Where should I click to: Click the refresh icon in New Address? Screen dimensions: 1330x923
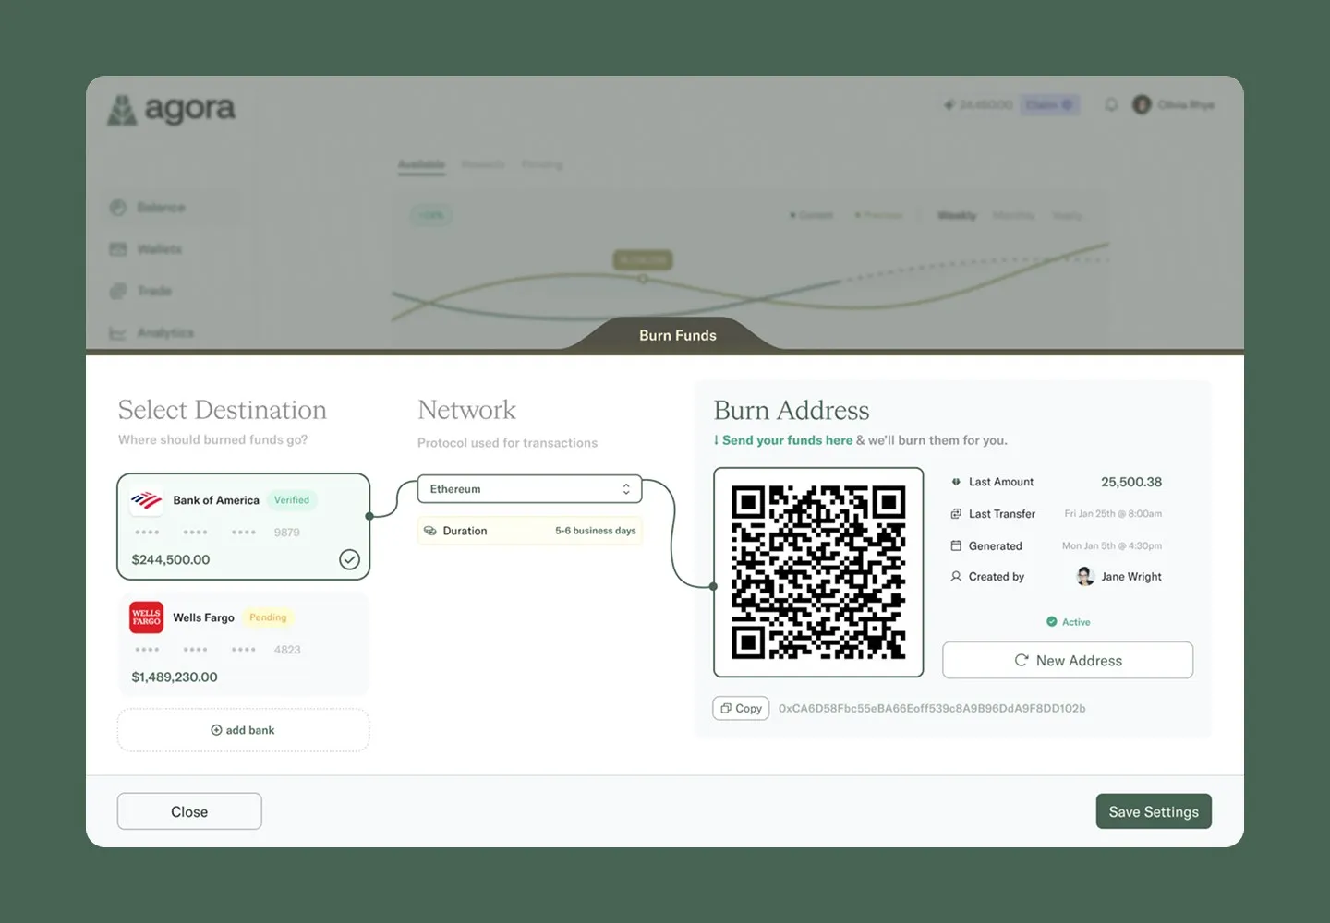1022,661
